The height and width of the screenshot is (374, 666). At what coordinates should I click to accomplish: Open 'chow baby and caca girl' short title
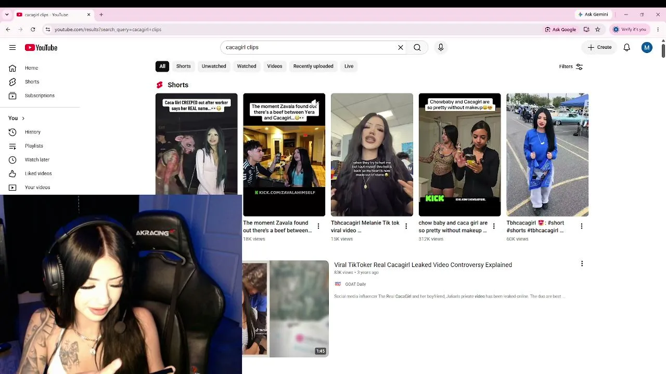[x=453, y=226]
